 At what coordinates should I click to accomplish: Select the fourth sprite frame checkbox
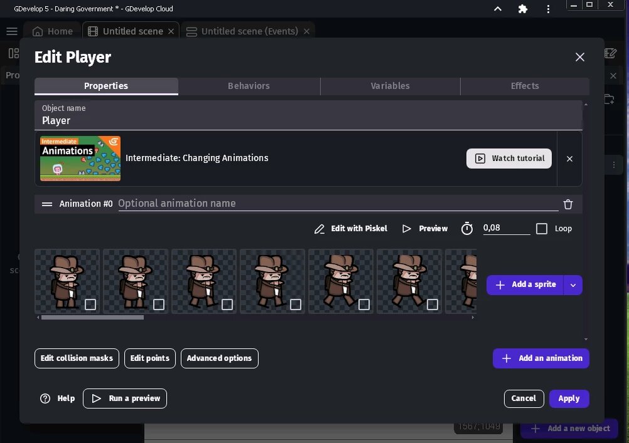pos(295,305)
